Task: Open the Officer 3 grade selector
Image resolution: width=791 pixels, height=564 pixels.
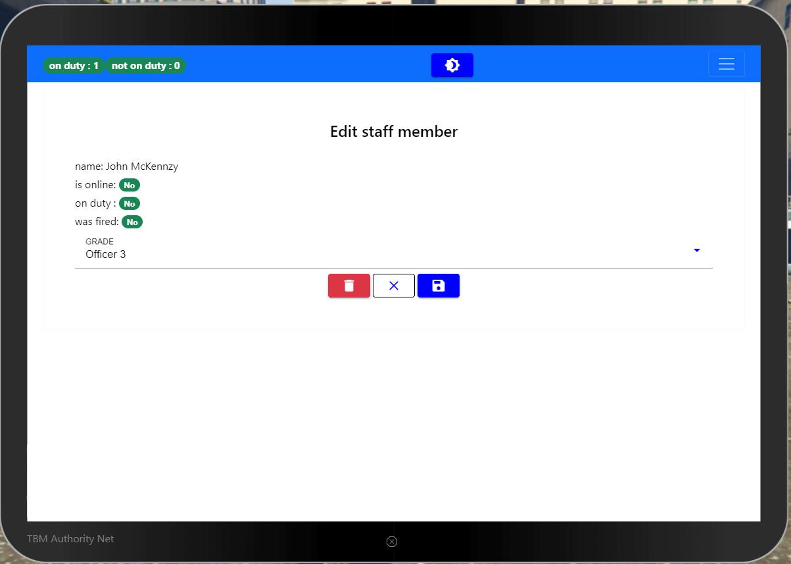Action: (394, 251)
